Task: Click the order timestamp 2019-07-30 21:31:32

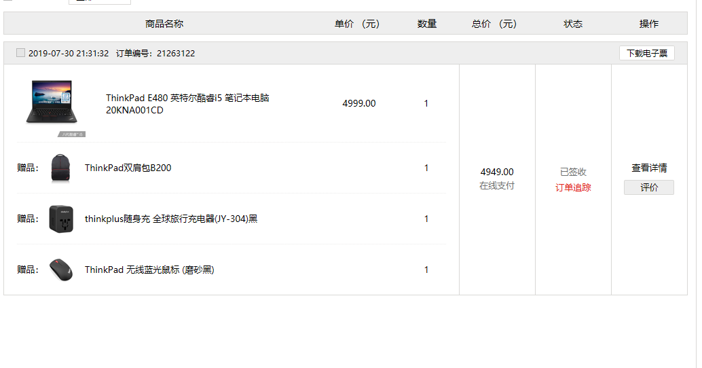Action: pyautogui.click(x=69, y=53)
